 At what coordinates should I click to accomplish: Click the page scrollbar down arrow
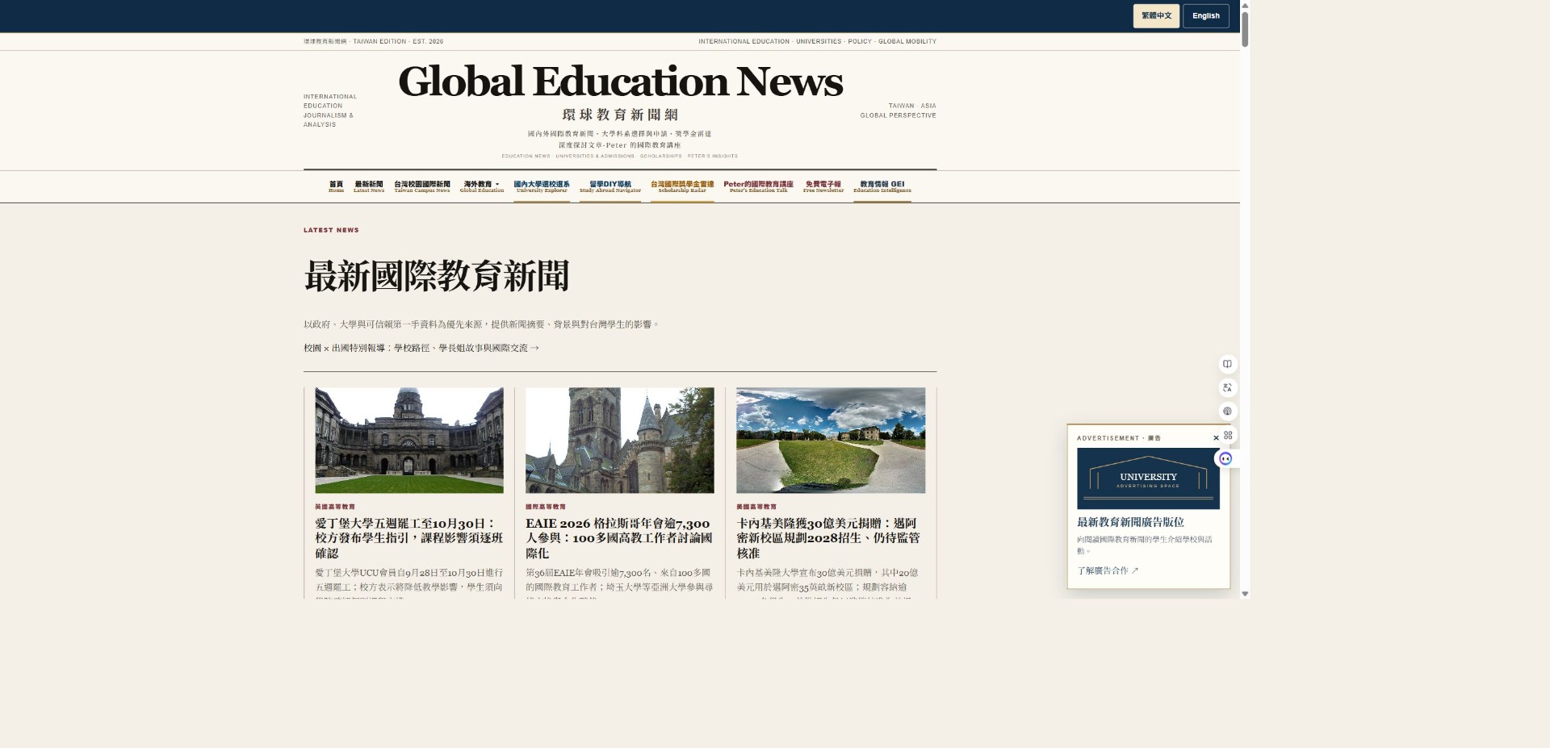click(x=1245, y=594)
